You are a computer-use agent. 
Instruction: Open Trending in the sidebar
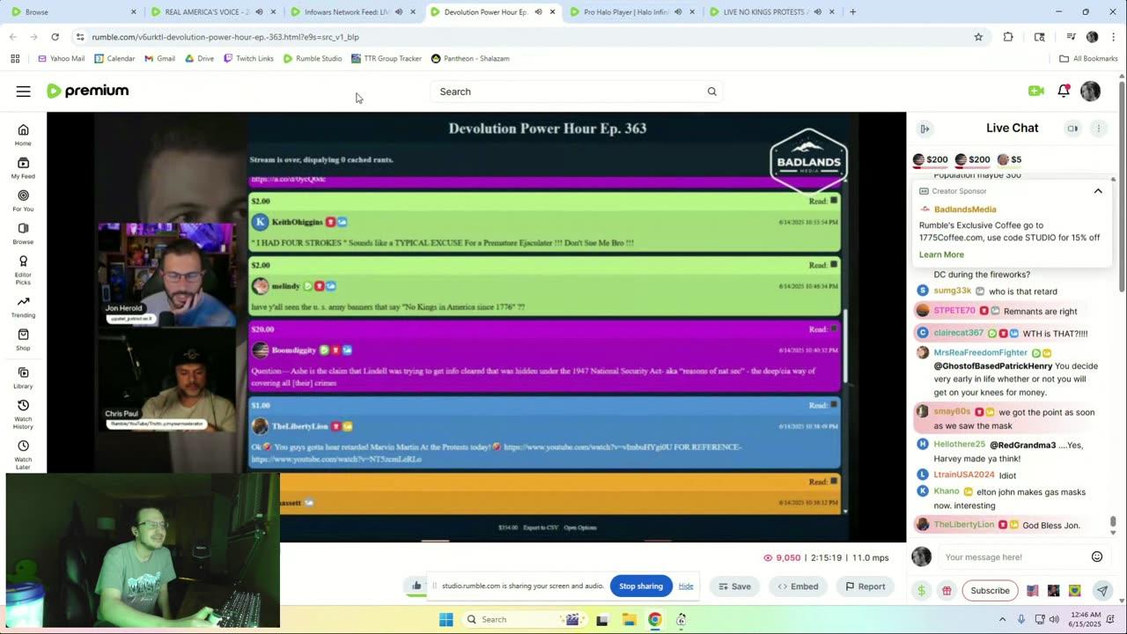click(x=23, y=306)
